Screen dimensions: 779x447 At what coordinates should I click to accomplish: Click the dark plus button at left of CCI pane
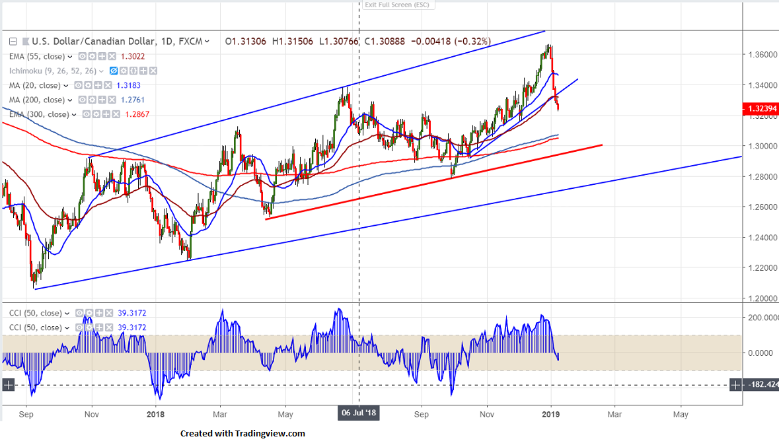tap(9, 385)
